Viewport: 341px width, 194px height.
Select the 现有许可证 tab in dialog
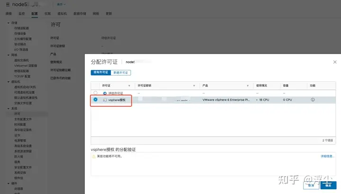point(101,72)
